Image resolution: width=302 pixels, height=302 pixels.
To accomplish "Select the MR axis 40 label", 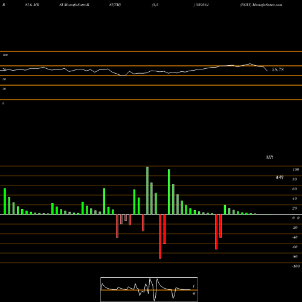I will coord(295,199).
